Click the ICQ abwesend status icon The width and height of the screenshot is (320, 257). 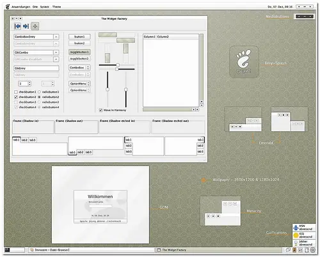pos(296,235)
